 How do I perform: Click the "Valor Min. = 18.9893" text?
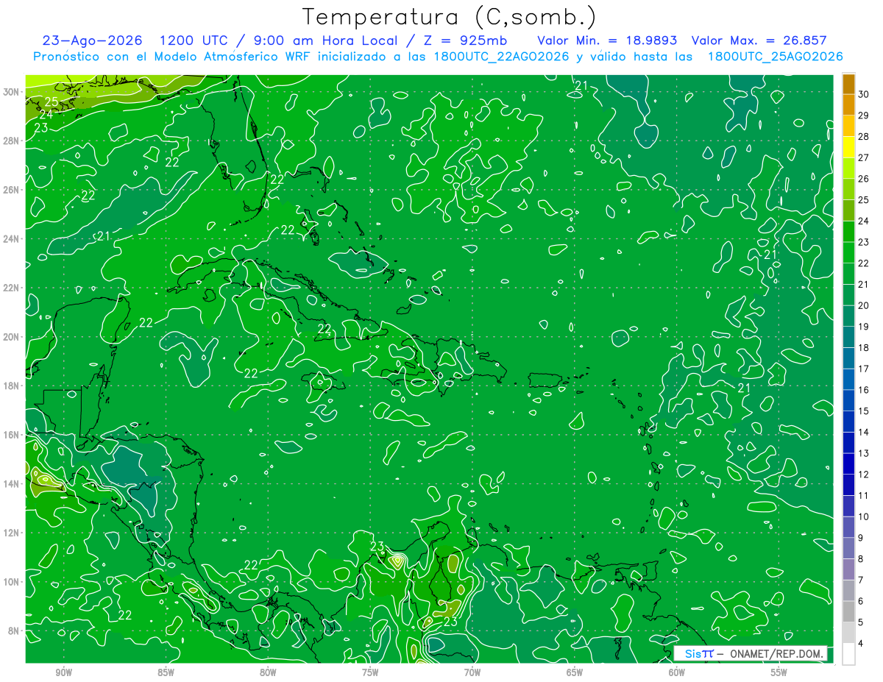coord(608,41)
